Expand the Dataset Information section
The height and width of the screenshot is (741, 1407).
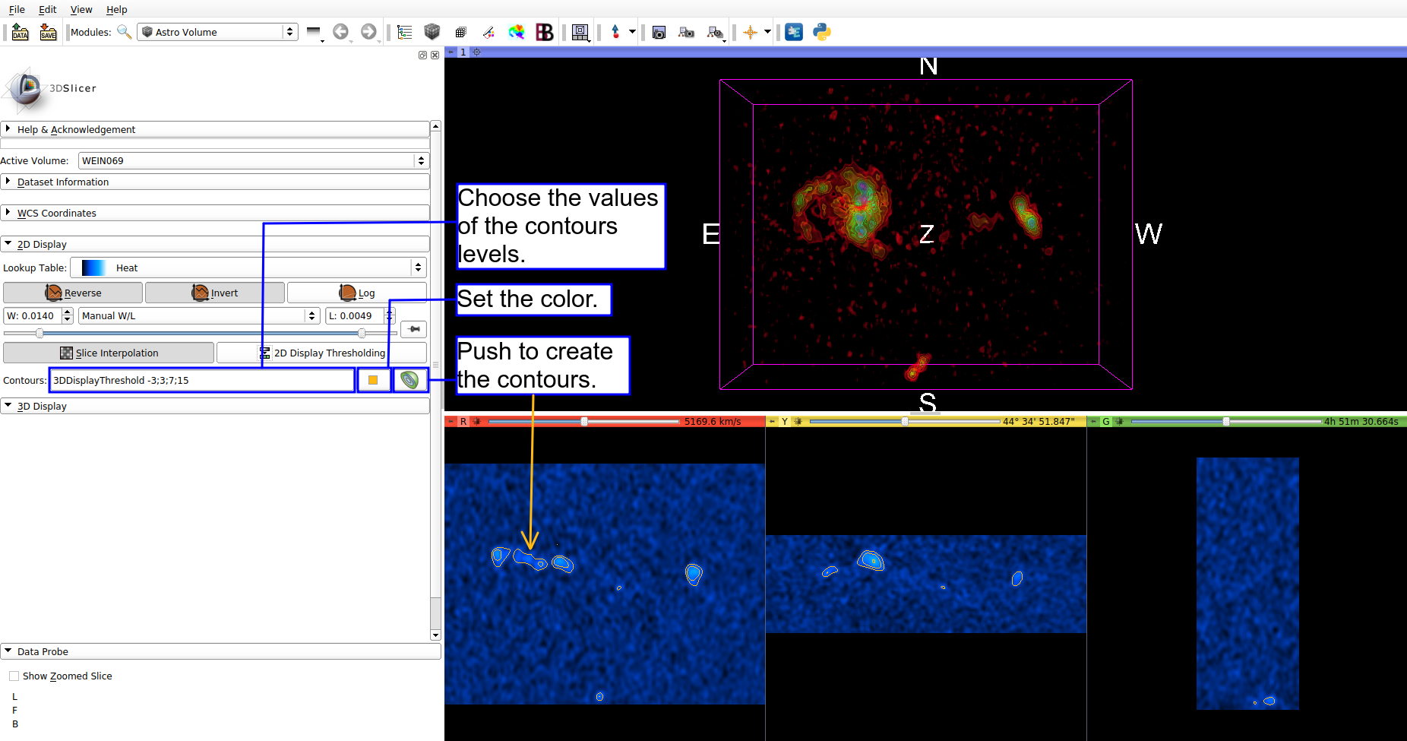pos(63,182)
